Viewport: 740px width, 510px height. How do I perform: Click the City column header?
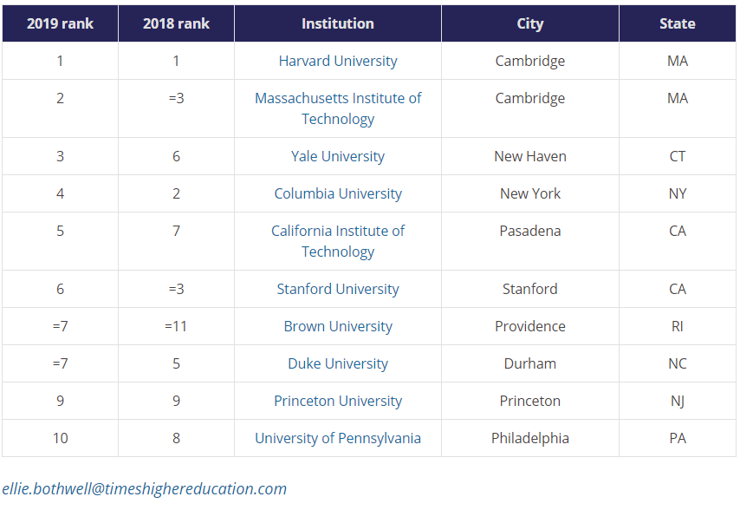(530, 23)
